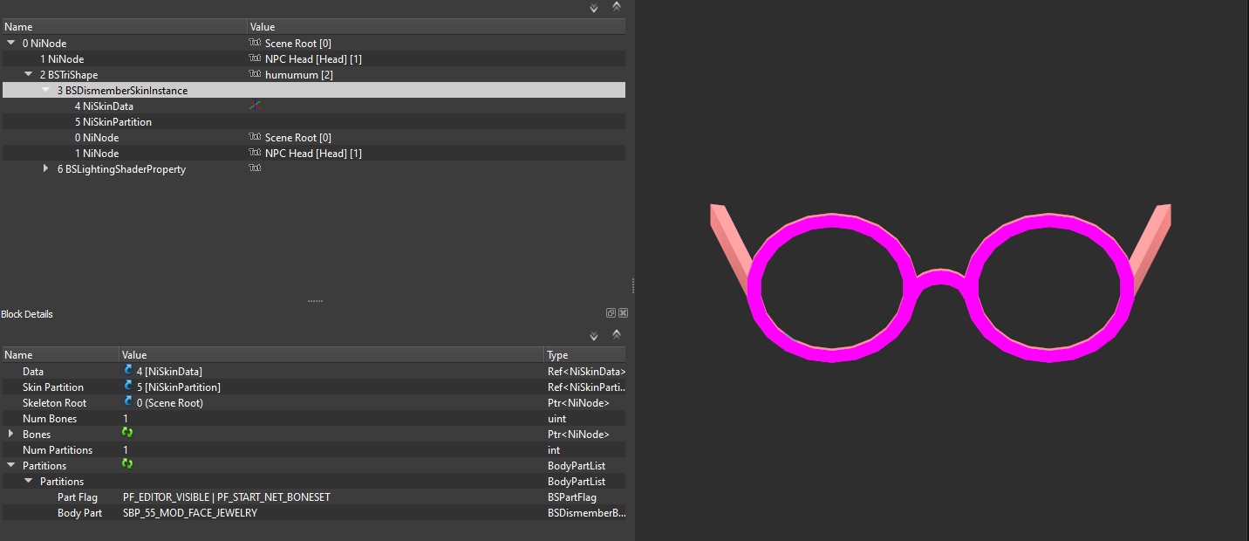1249x541 pixels.
Task: Collapse all rows in the Block Details panel
Action: pyautogui.click(x=617, y=335)
